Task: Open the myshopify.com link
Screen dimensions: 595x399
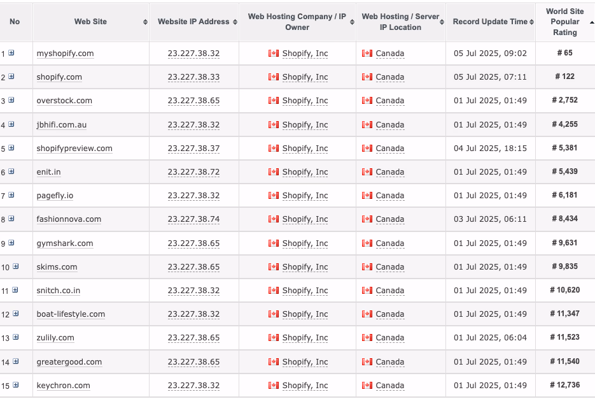Action: [x=66, y=54]
